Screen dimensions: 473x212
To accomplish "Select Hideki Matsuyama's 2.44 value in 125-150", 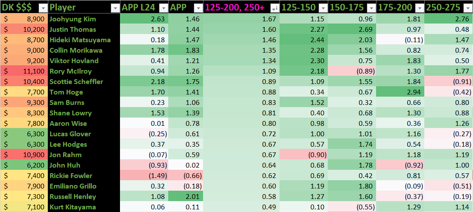I will (304, 40).
